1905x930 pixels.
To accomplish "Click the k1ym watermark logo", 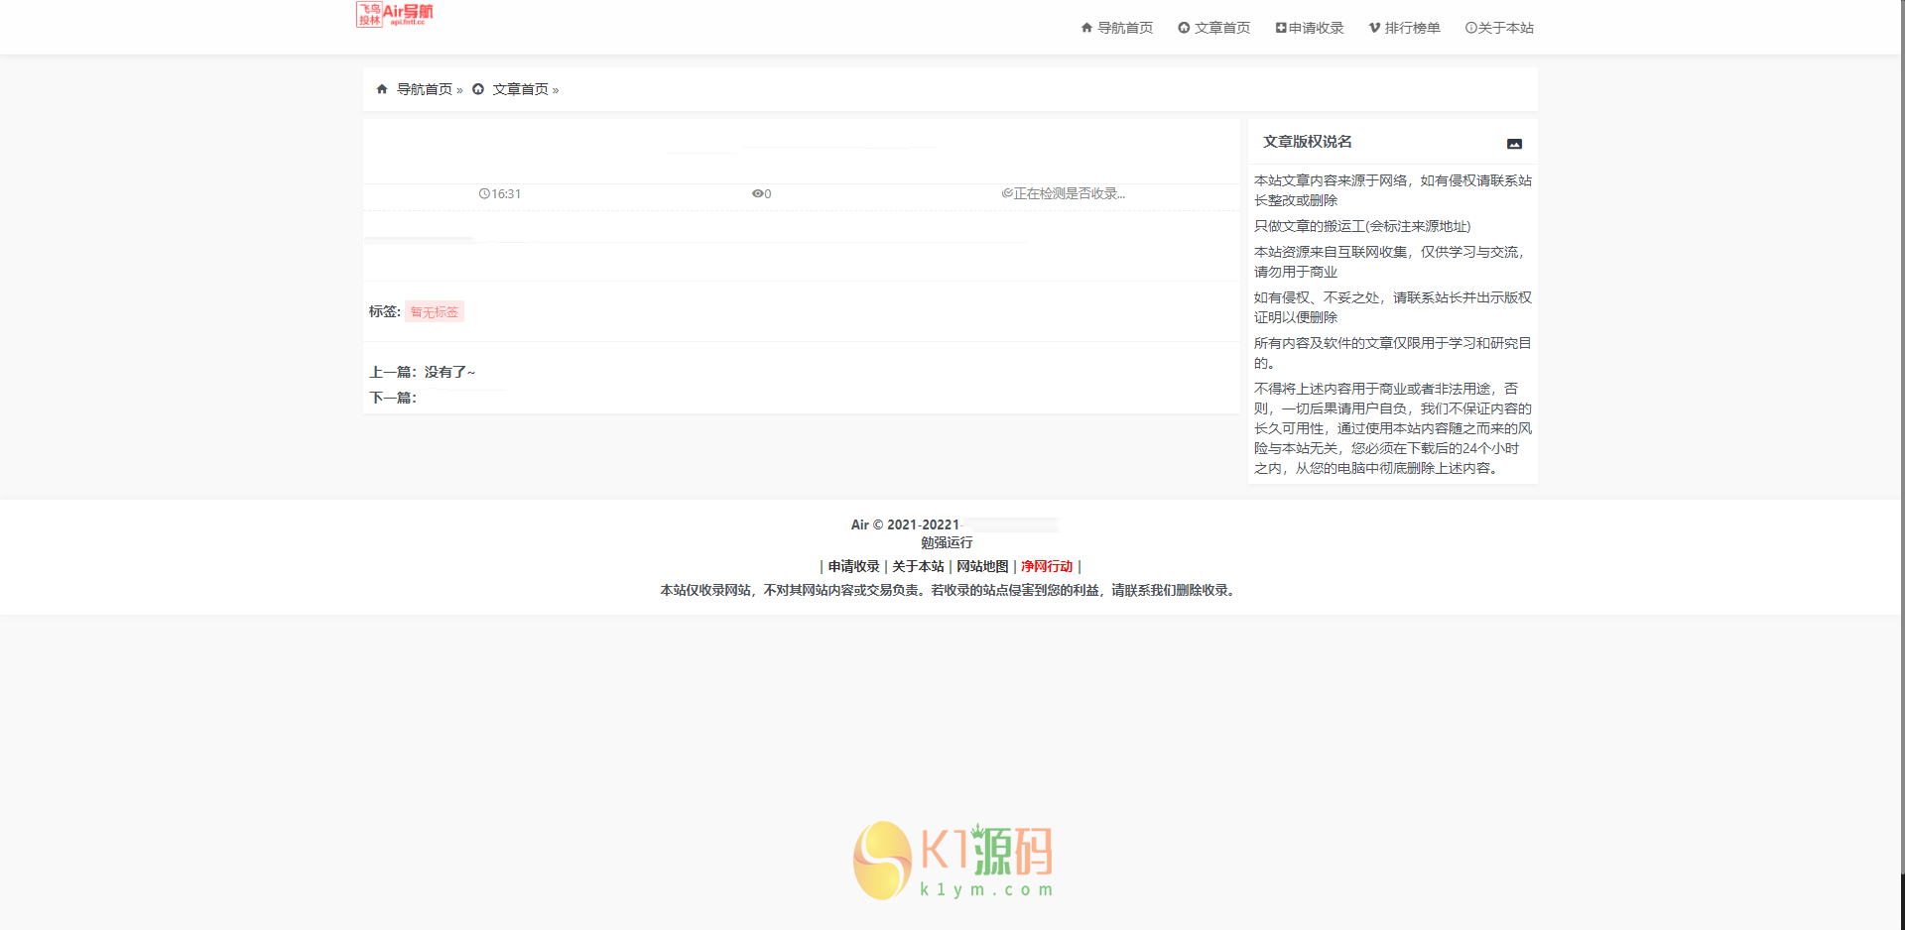I will tap(952, 859).
